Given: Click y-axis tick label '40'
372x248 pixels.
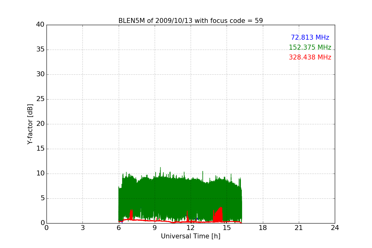Looking at the screenshot, I should tap(40, 25).
